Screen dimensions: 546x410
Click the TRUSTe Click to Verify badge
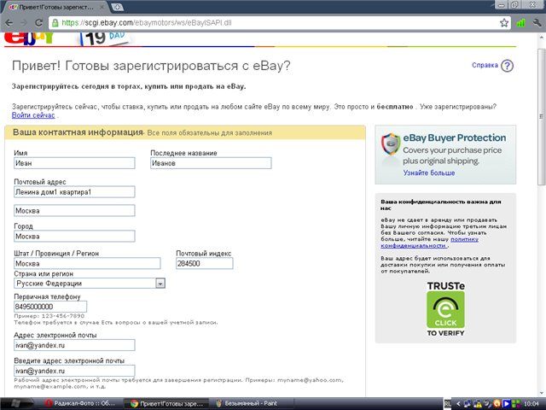coord(445,309)
